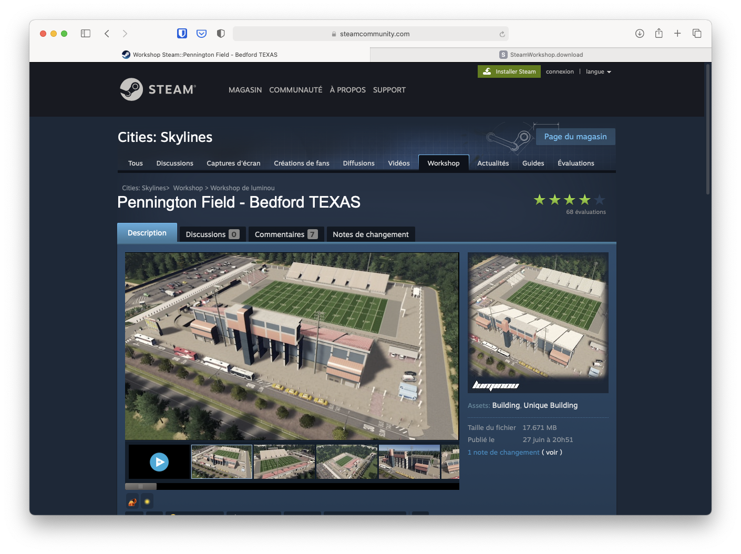Screen dimensions: 741x554
Task: Reload page using the refresh icon
Action: [x=502, y=34]
